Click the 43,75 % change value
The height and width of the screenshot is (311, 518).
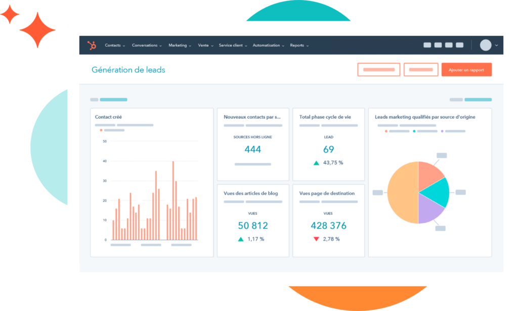333,163
